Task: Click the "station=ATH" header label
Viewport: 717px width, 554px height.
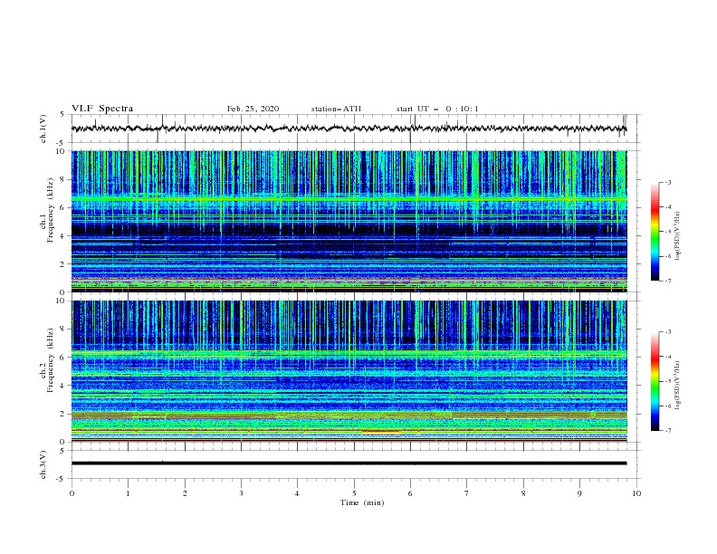Action: (336, 109)
